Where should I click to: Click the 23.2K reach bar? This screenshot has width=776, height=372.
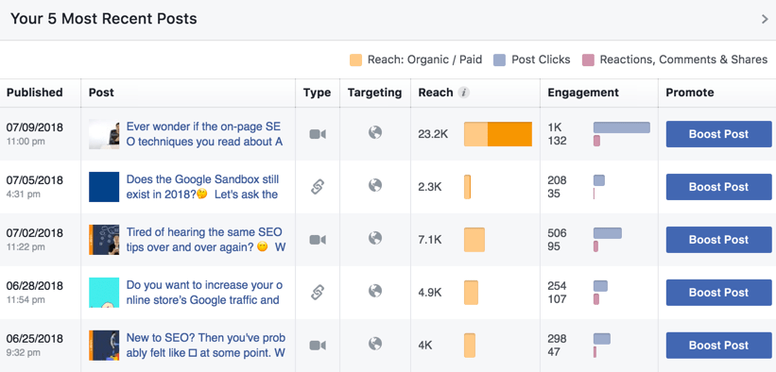[498, 134]
